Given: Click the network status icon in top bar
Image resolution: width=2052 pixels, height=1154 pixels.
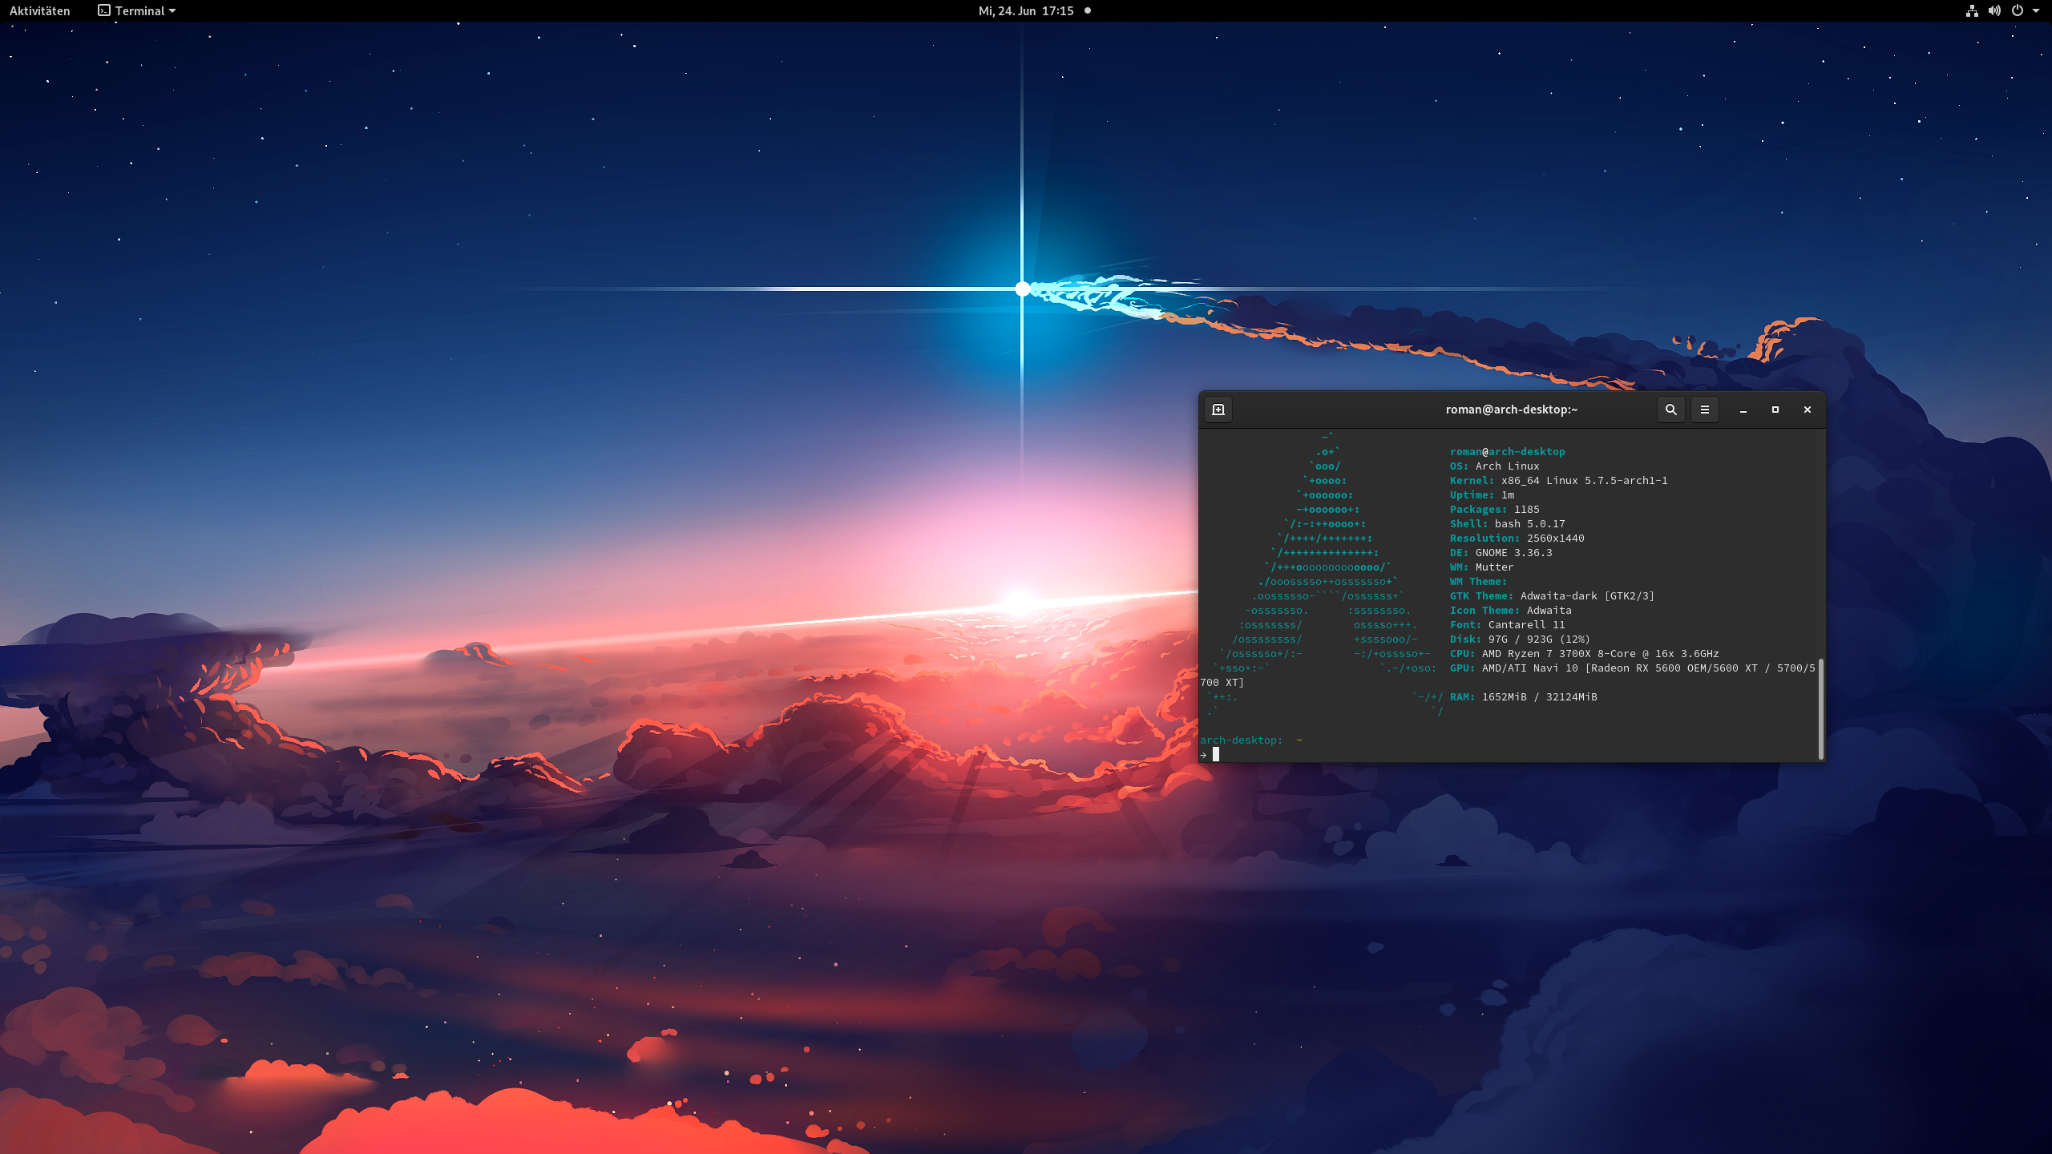Looking at the screenshot, I should 1972,10.
